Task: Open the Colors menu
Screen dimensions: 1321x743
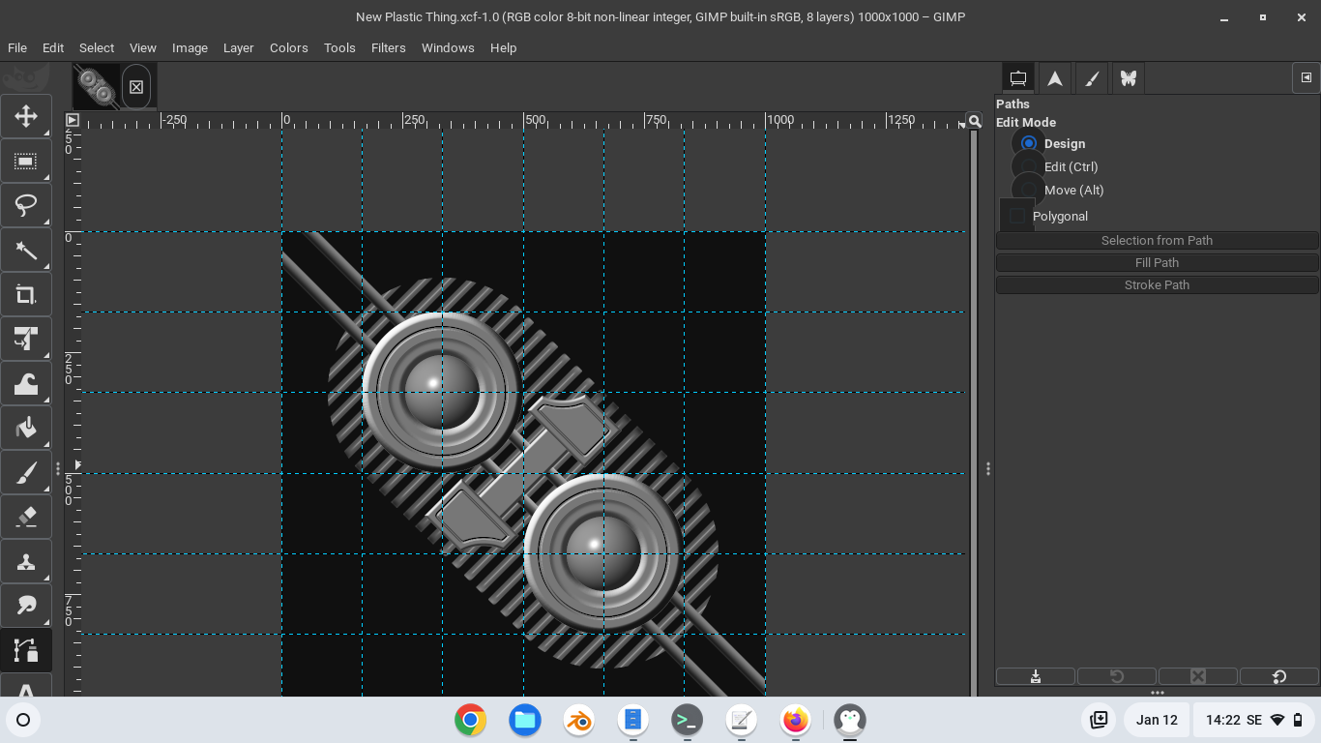Action: pos(288,47)
